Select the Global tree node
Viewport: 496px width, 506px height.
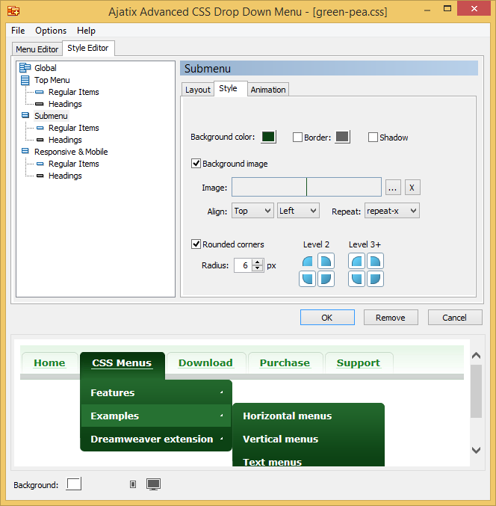pos(46,68)
